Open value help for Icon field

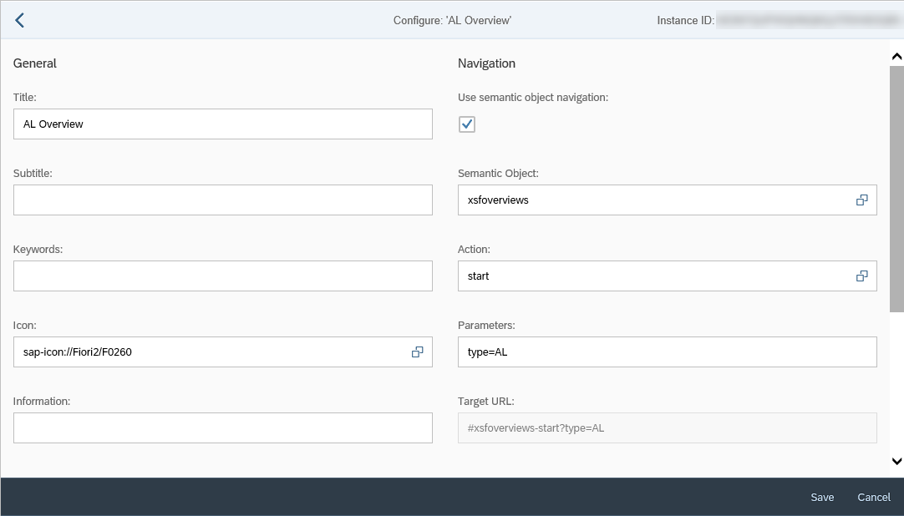click(418, 352)
